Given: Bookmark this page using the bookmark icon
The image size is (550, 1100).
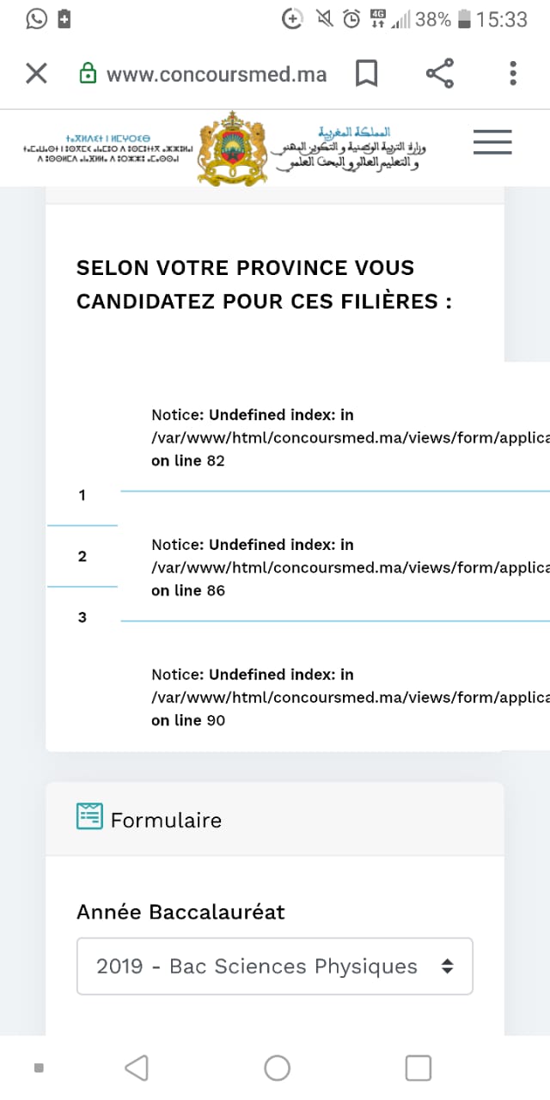Looking at the screenshot, I should tap(366, 74).
